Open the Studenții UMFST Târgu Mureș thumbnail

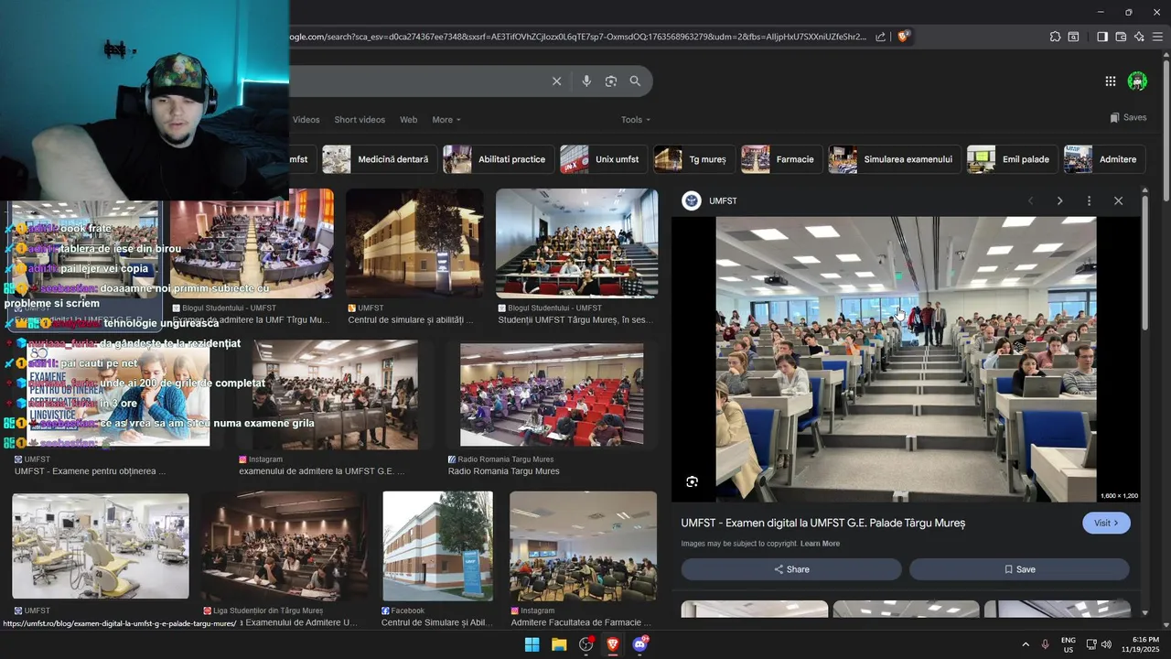pyautogui.click(x=576, y=243)
